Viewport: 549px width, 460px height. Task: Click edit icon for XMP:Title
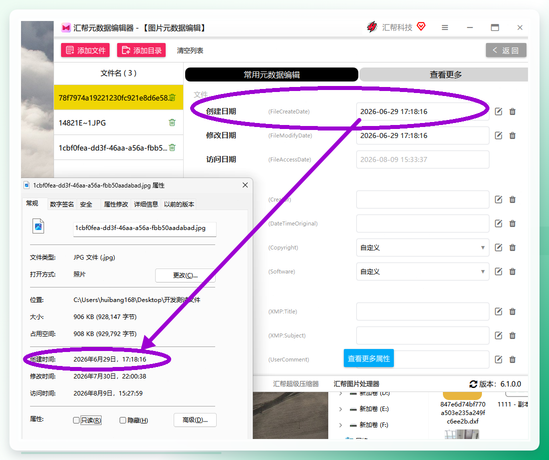point(498,311)
